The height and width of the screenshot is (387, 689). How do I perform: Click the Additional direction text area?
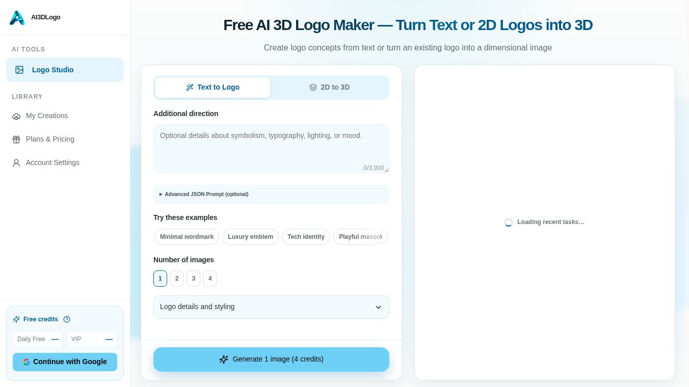(271, 149)
